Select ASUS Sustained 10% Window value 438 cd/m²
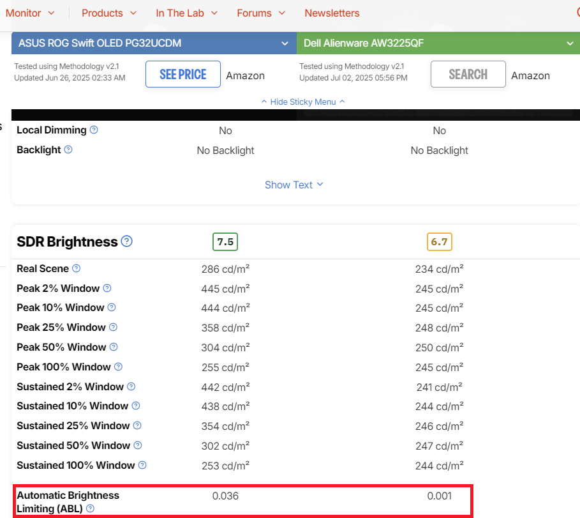580x518 pixels. pos(225,407)
